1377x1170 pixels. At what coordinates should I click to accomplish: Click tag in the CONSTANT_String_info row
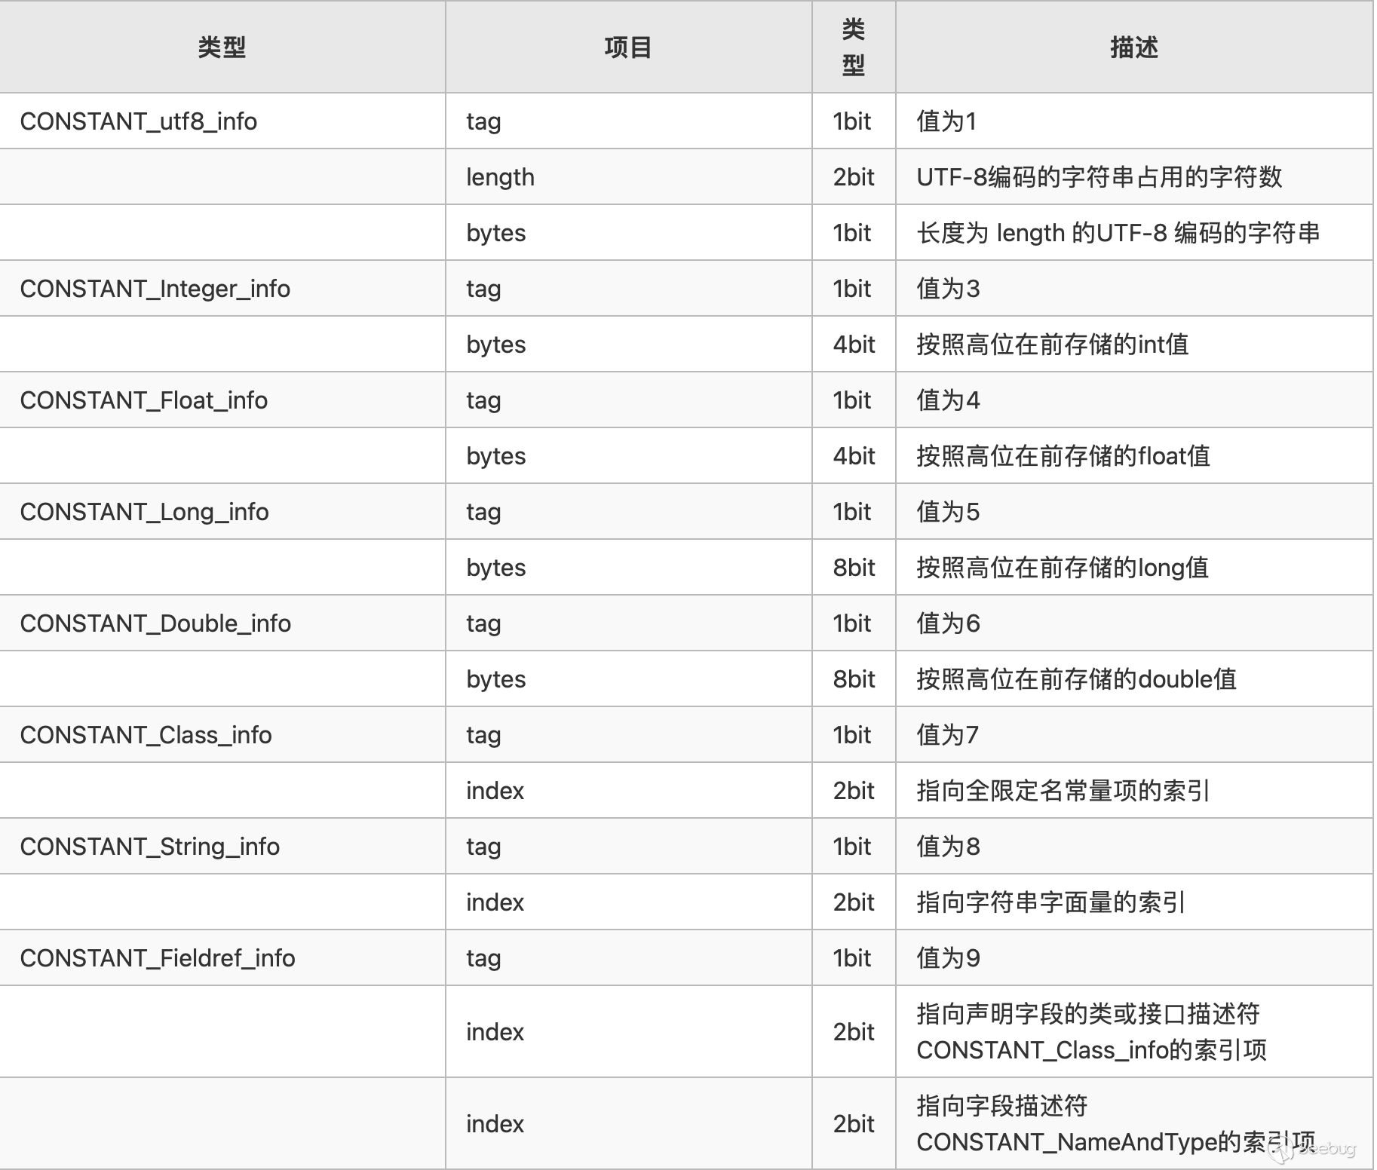pyautogui.click(x=483, y=847)
